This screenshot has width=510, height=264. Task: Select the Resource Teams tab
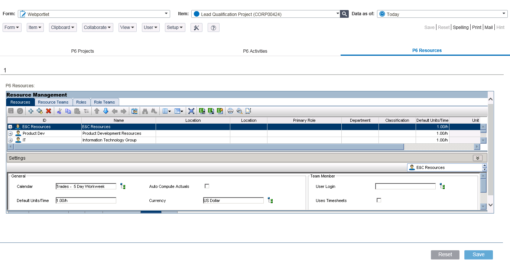53,102
